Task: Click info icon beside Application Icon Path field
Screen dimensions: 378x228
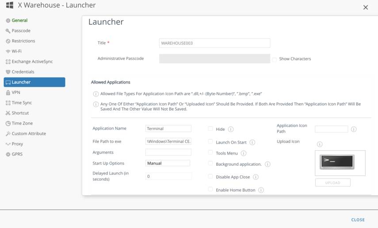Action: click(x=354, y=129)
